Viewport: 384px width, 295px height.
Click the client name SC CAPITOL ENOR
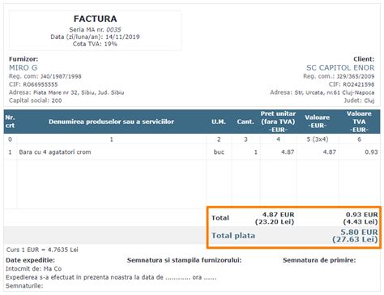[340, 67]
